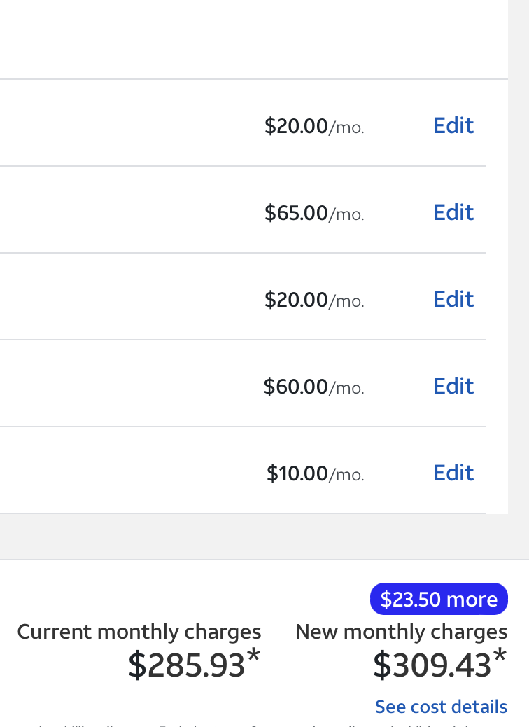
Task: Select the $60.00/mo. price
Action: pos(313,387)
